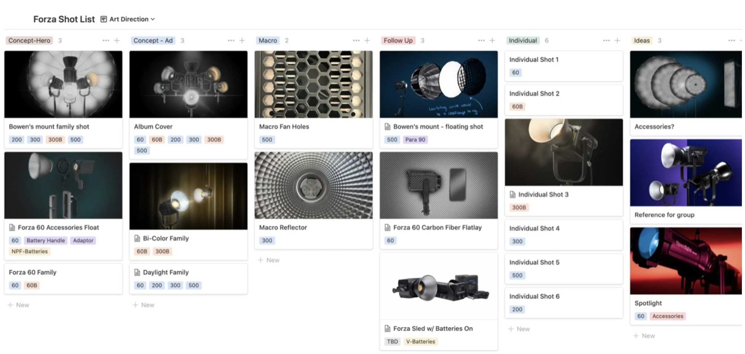The height and width of the screenshot is (354, 745).
Task: Open the Macro Fan Holes image
Action: pyautogui.click(x=314, y=84)
